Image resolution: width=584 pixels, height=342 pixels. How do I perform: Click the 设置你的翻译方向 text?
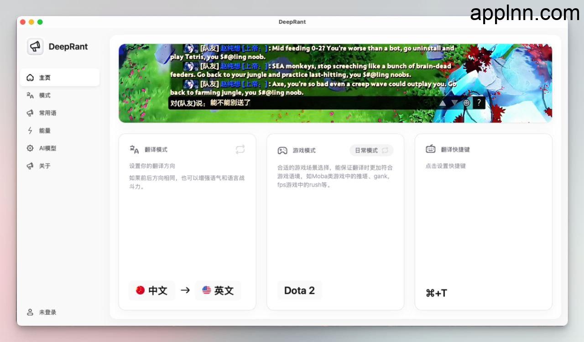tap(152, 166)
